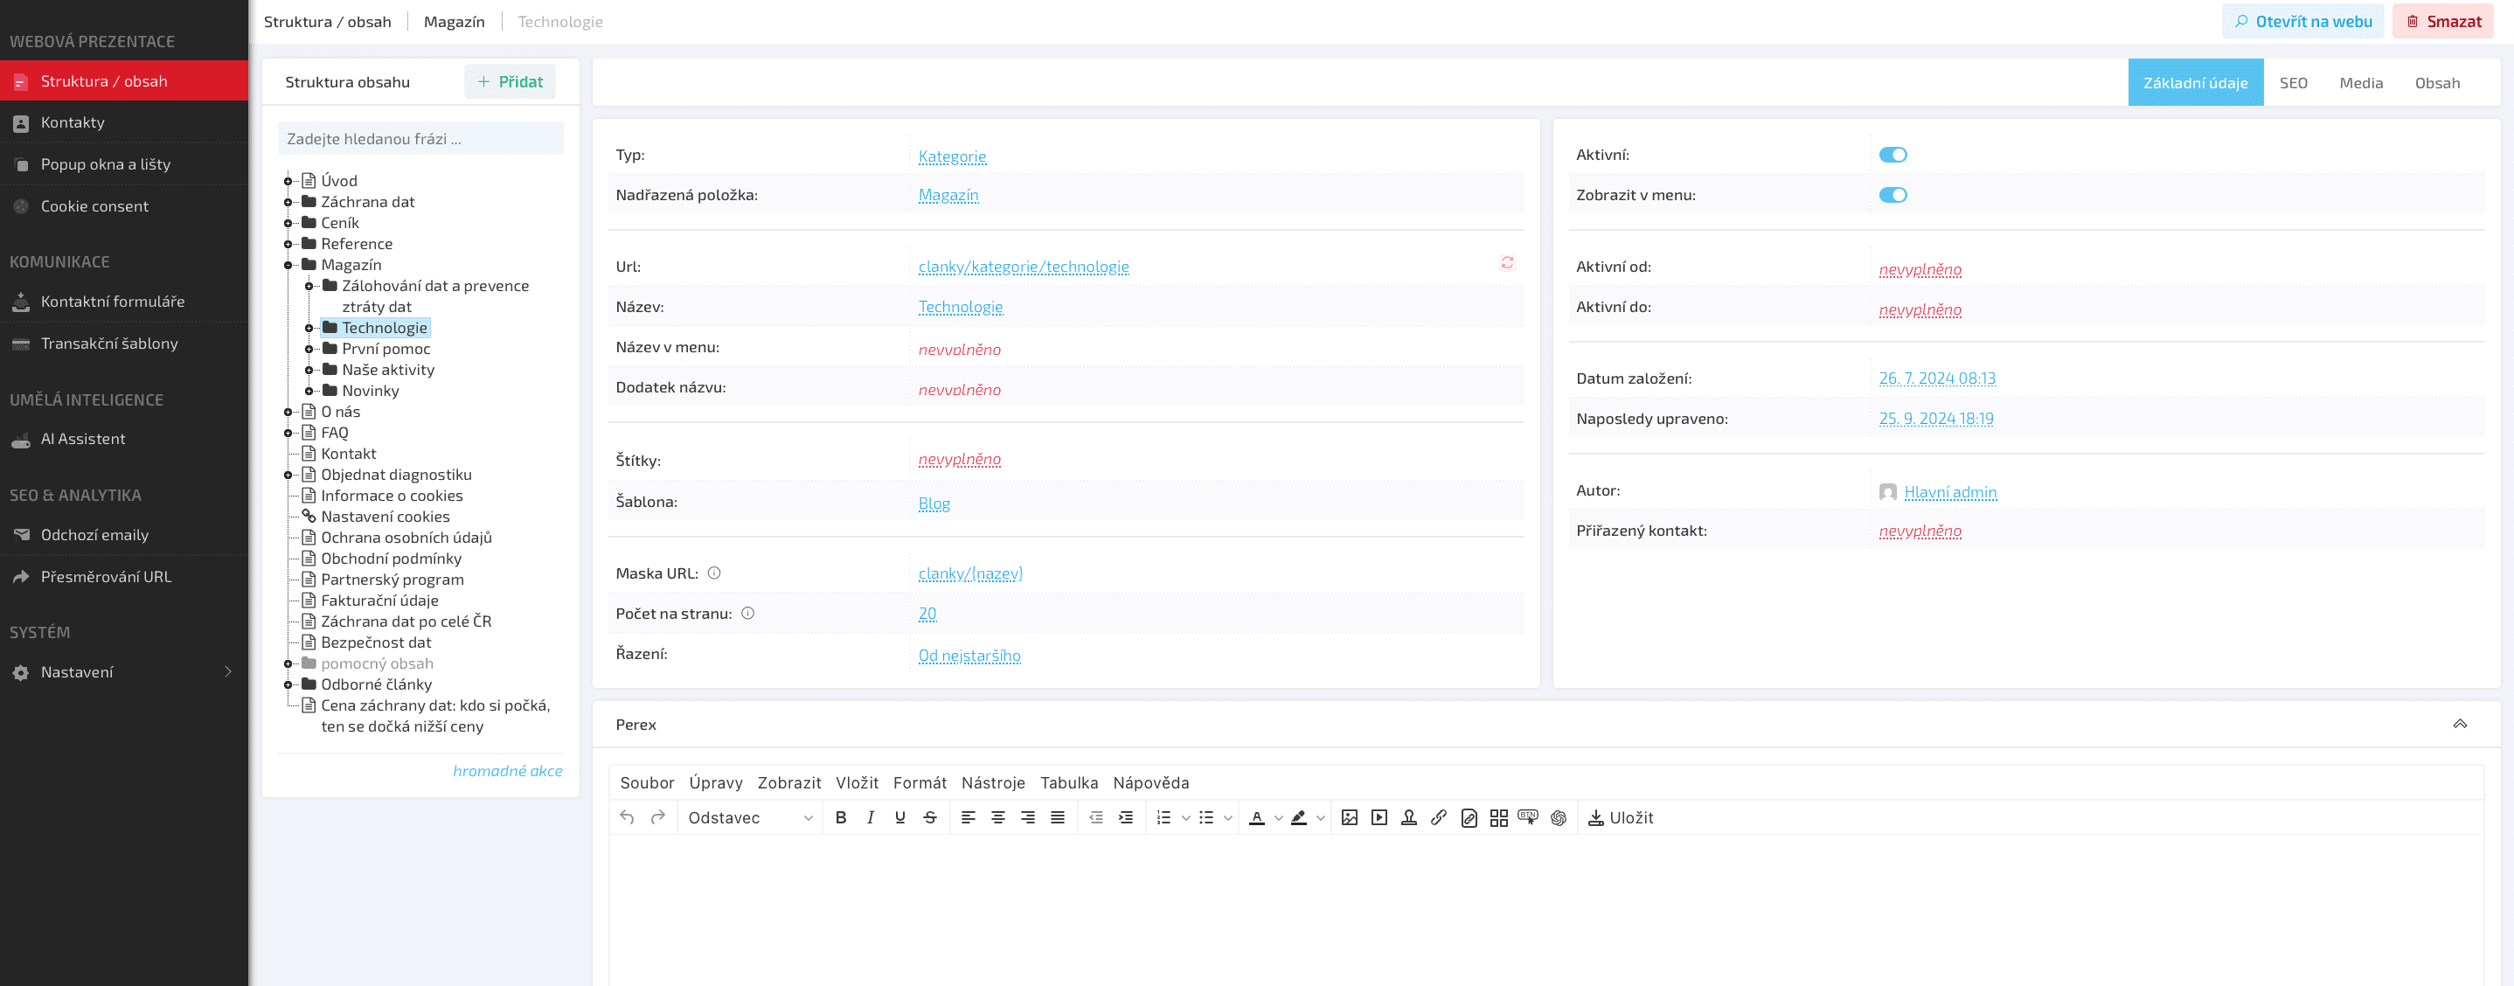The image size is (2514, 986).
Task: Apply strikethrough formatting
Action: (x=929, y=818)
